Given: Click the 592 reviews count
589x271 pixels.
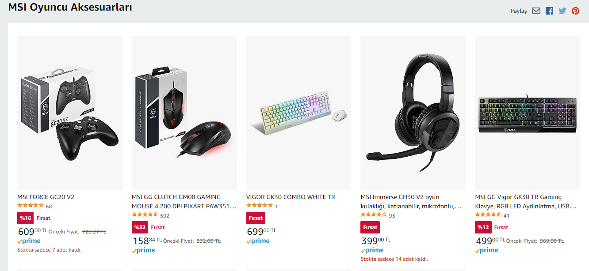Looking at the screenshot, I should pyautogui.click(x=164, y=216).
